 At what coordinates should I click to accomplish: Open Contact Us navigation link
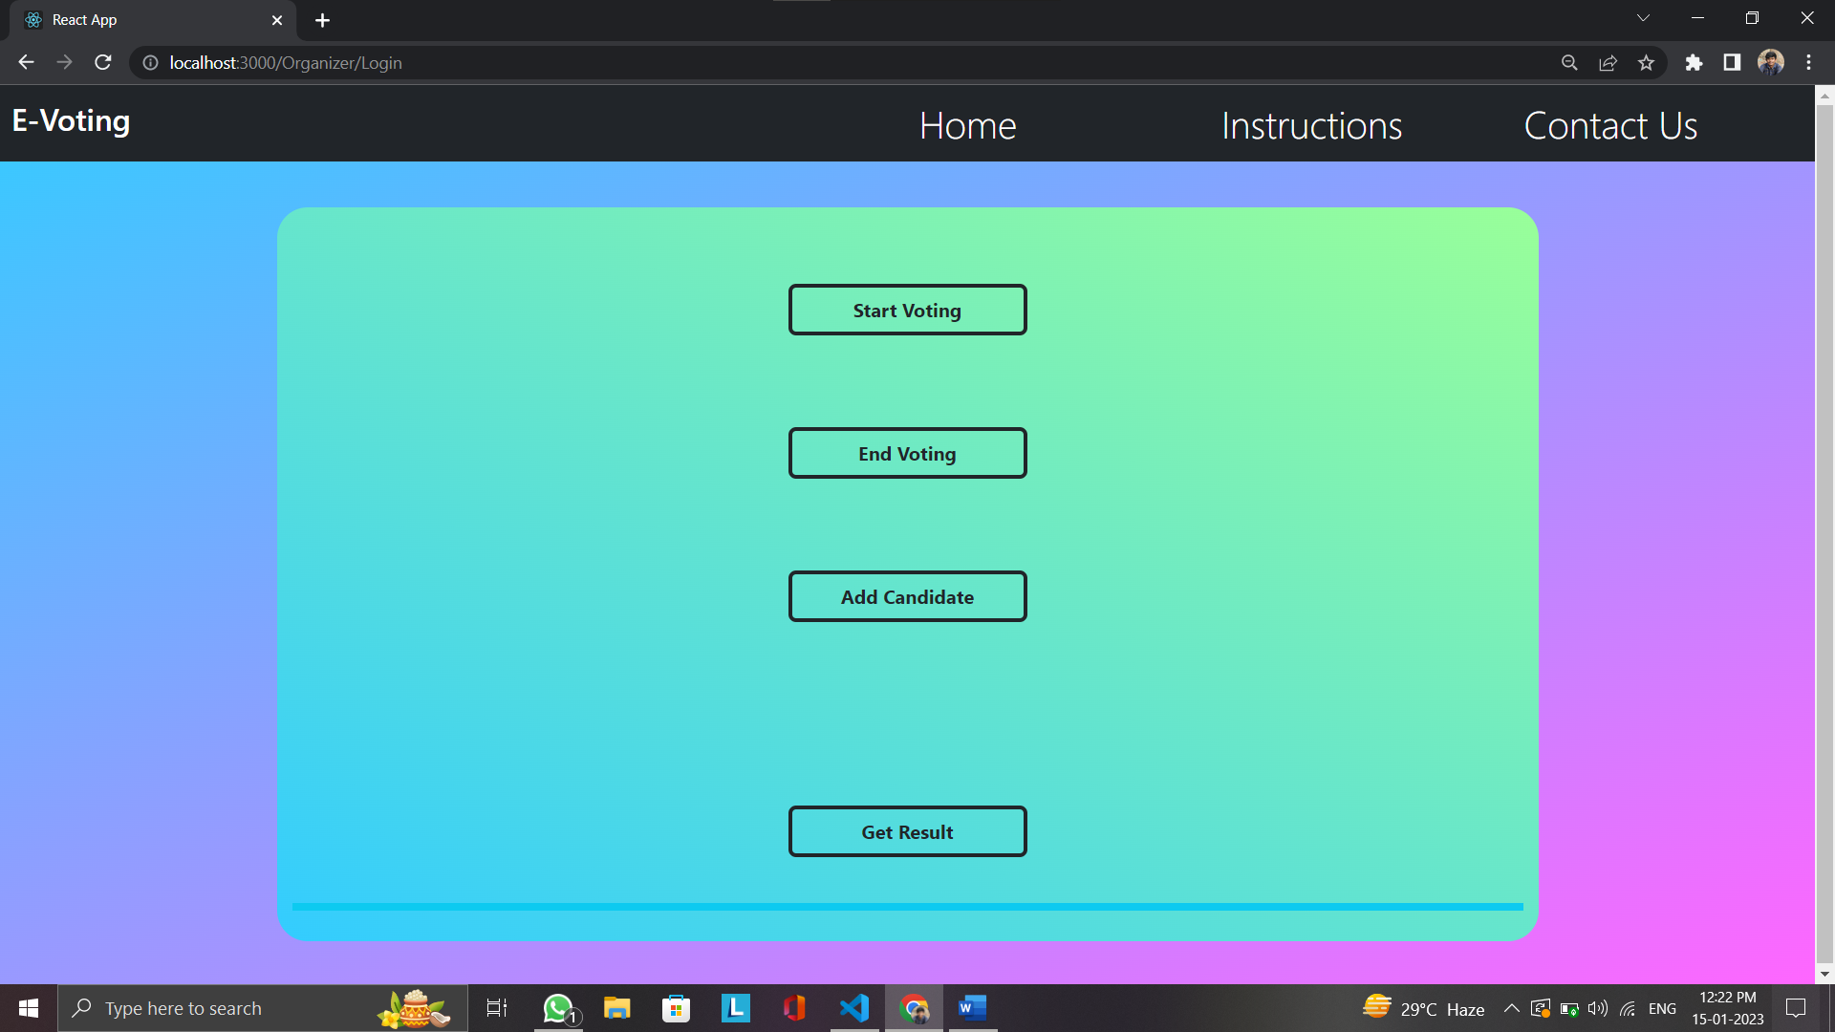tap(1610, 126)
